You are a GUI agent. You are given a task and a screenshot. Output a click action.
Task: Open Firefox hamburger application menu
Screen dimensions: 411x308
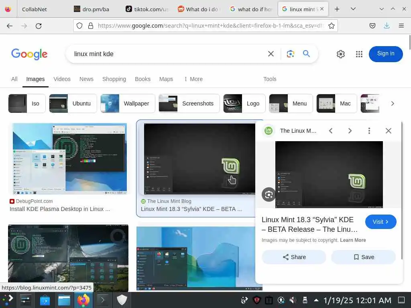[401, 26]
